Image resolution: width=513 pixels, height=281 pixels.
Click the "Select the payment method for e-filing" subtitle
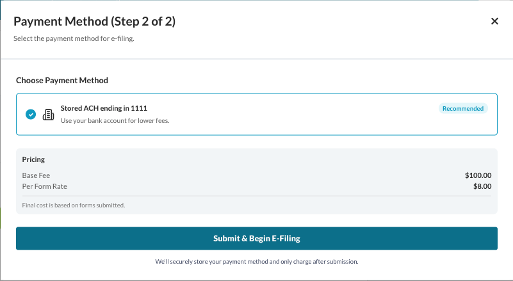[x=74, y=38]
